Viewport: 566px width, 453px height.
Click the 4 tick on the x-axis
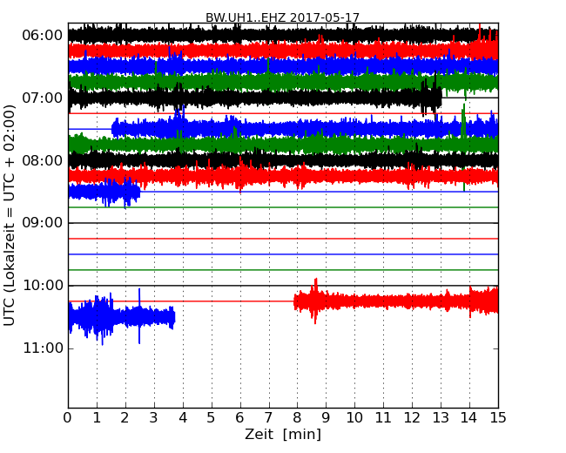click(183, 418)
